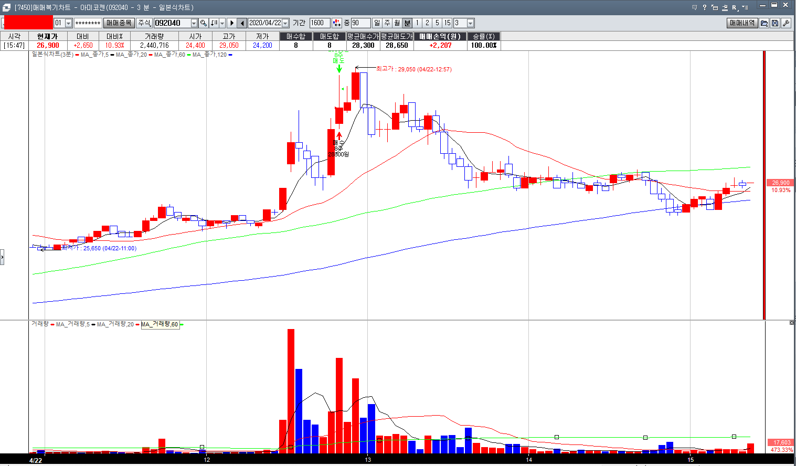Select the daily (일) period toggle

click(x=377, y=23)
